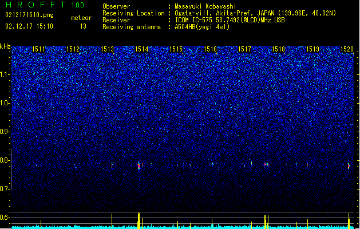Click the observer name Masayuki Kobayashi
Image resolution: width=360 pixels, height=229 pixels.
(x=205, y=6)
